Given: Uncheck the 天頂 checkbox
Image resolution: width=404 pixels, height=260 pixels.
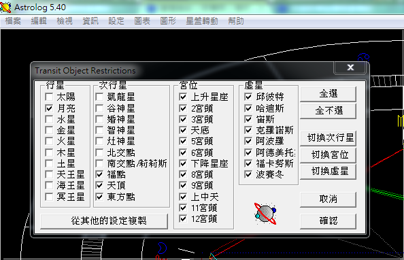Looking at the screenshot, I should [99, 185].
